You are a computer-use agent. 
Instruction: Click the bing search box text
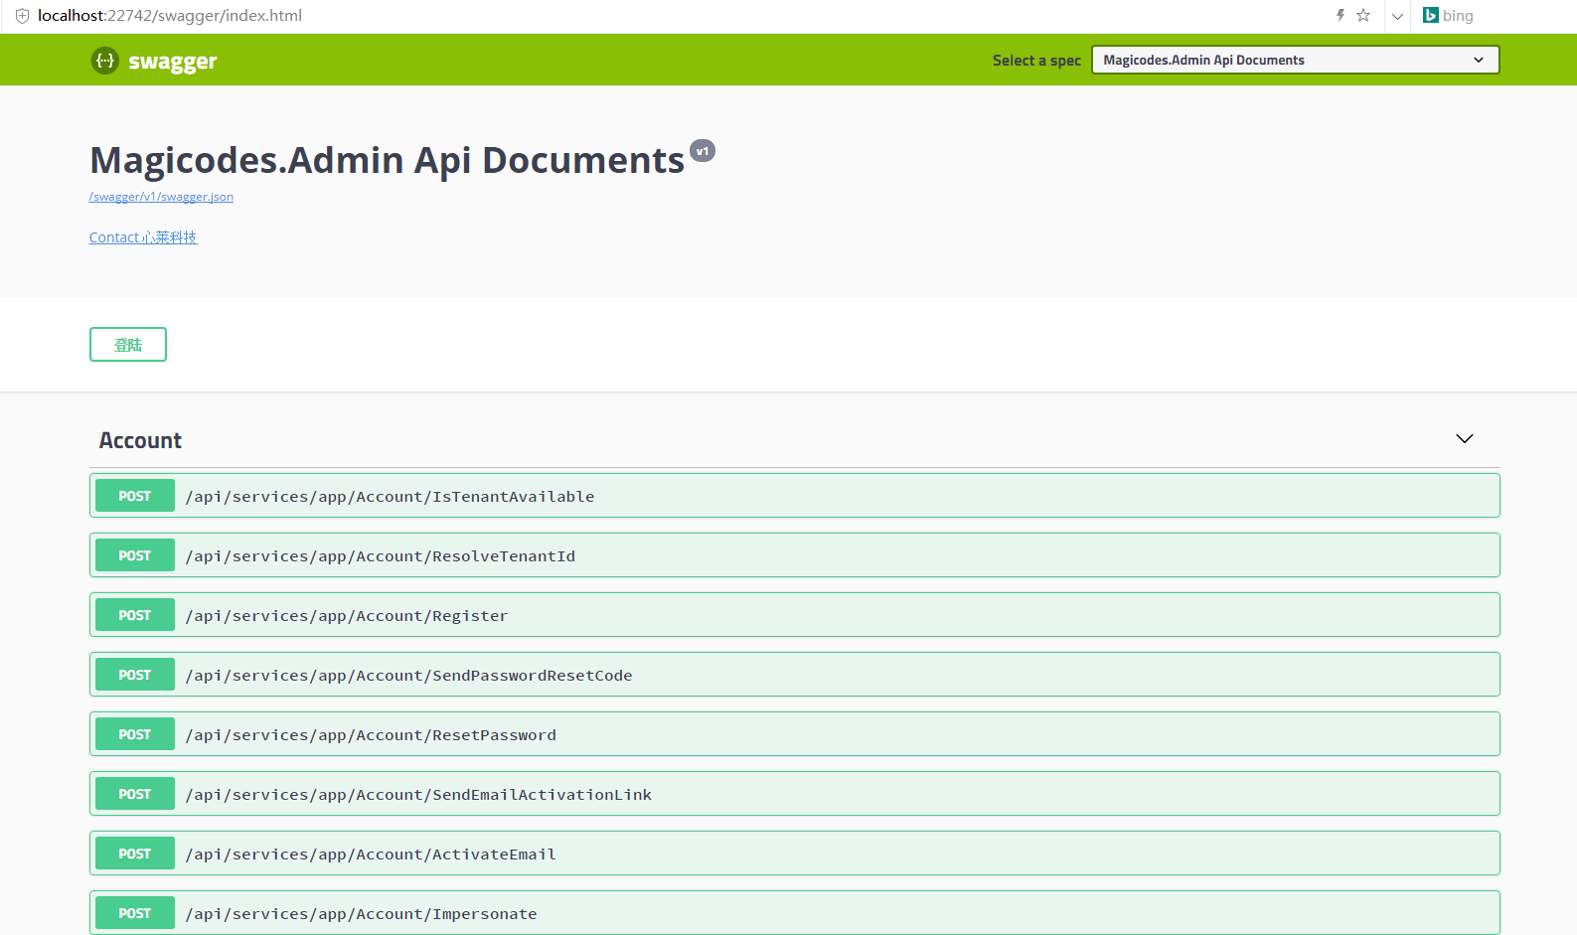[1458, 16]
